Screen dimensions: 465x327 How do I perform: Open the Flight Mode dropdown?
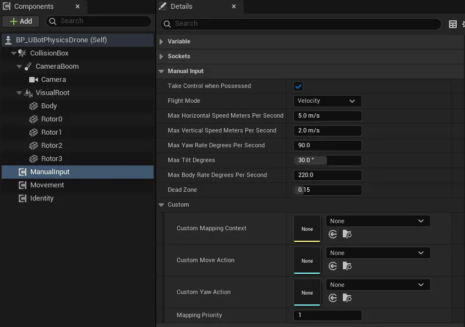[327, 101]
